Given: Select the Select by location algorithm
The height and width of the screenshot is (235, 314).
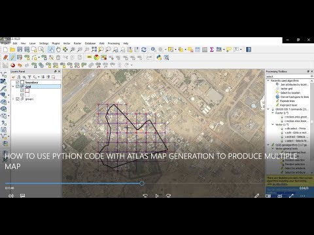Looking at the screenshot, I should (x=290, y=93).
